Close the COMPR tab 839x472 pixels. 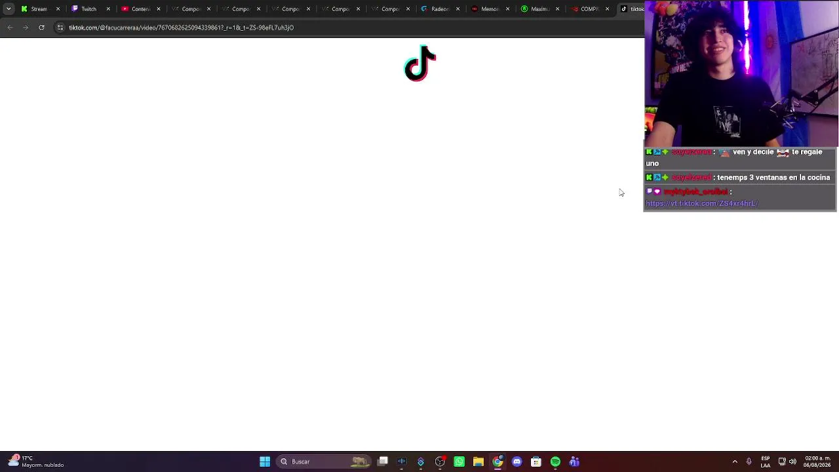607,9
